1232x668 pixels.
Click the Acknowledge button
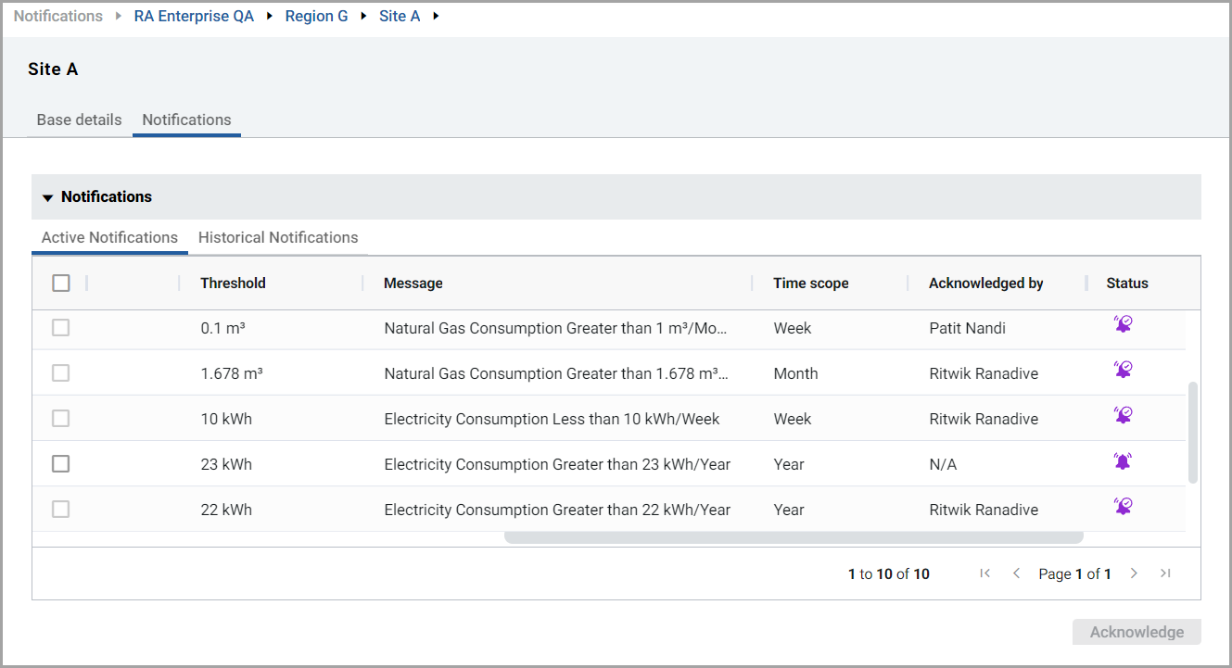(1137, 632)
